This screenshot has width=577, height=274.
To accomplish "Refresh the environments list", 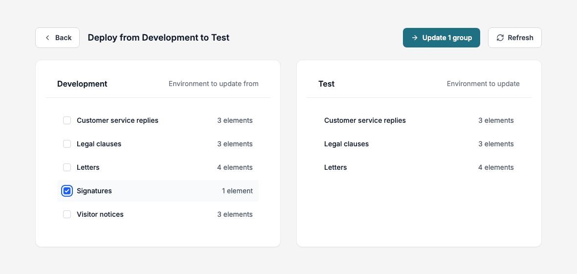I will 514,38.
